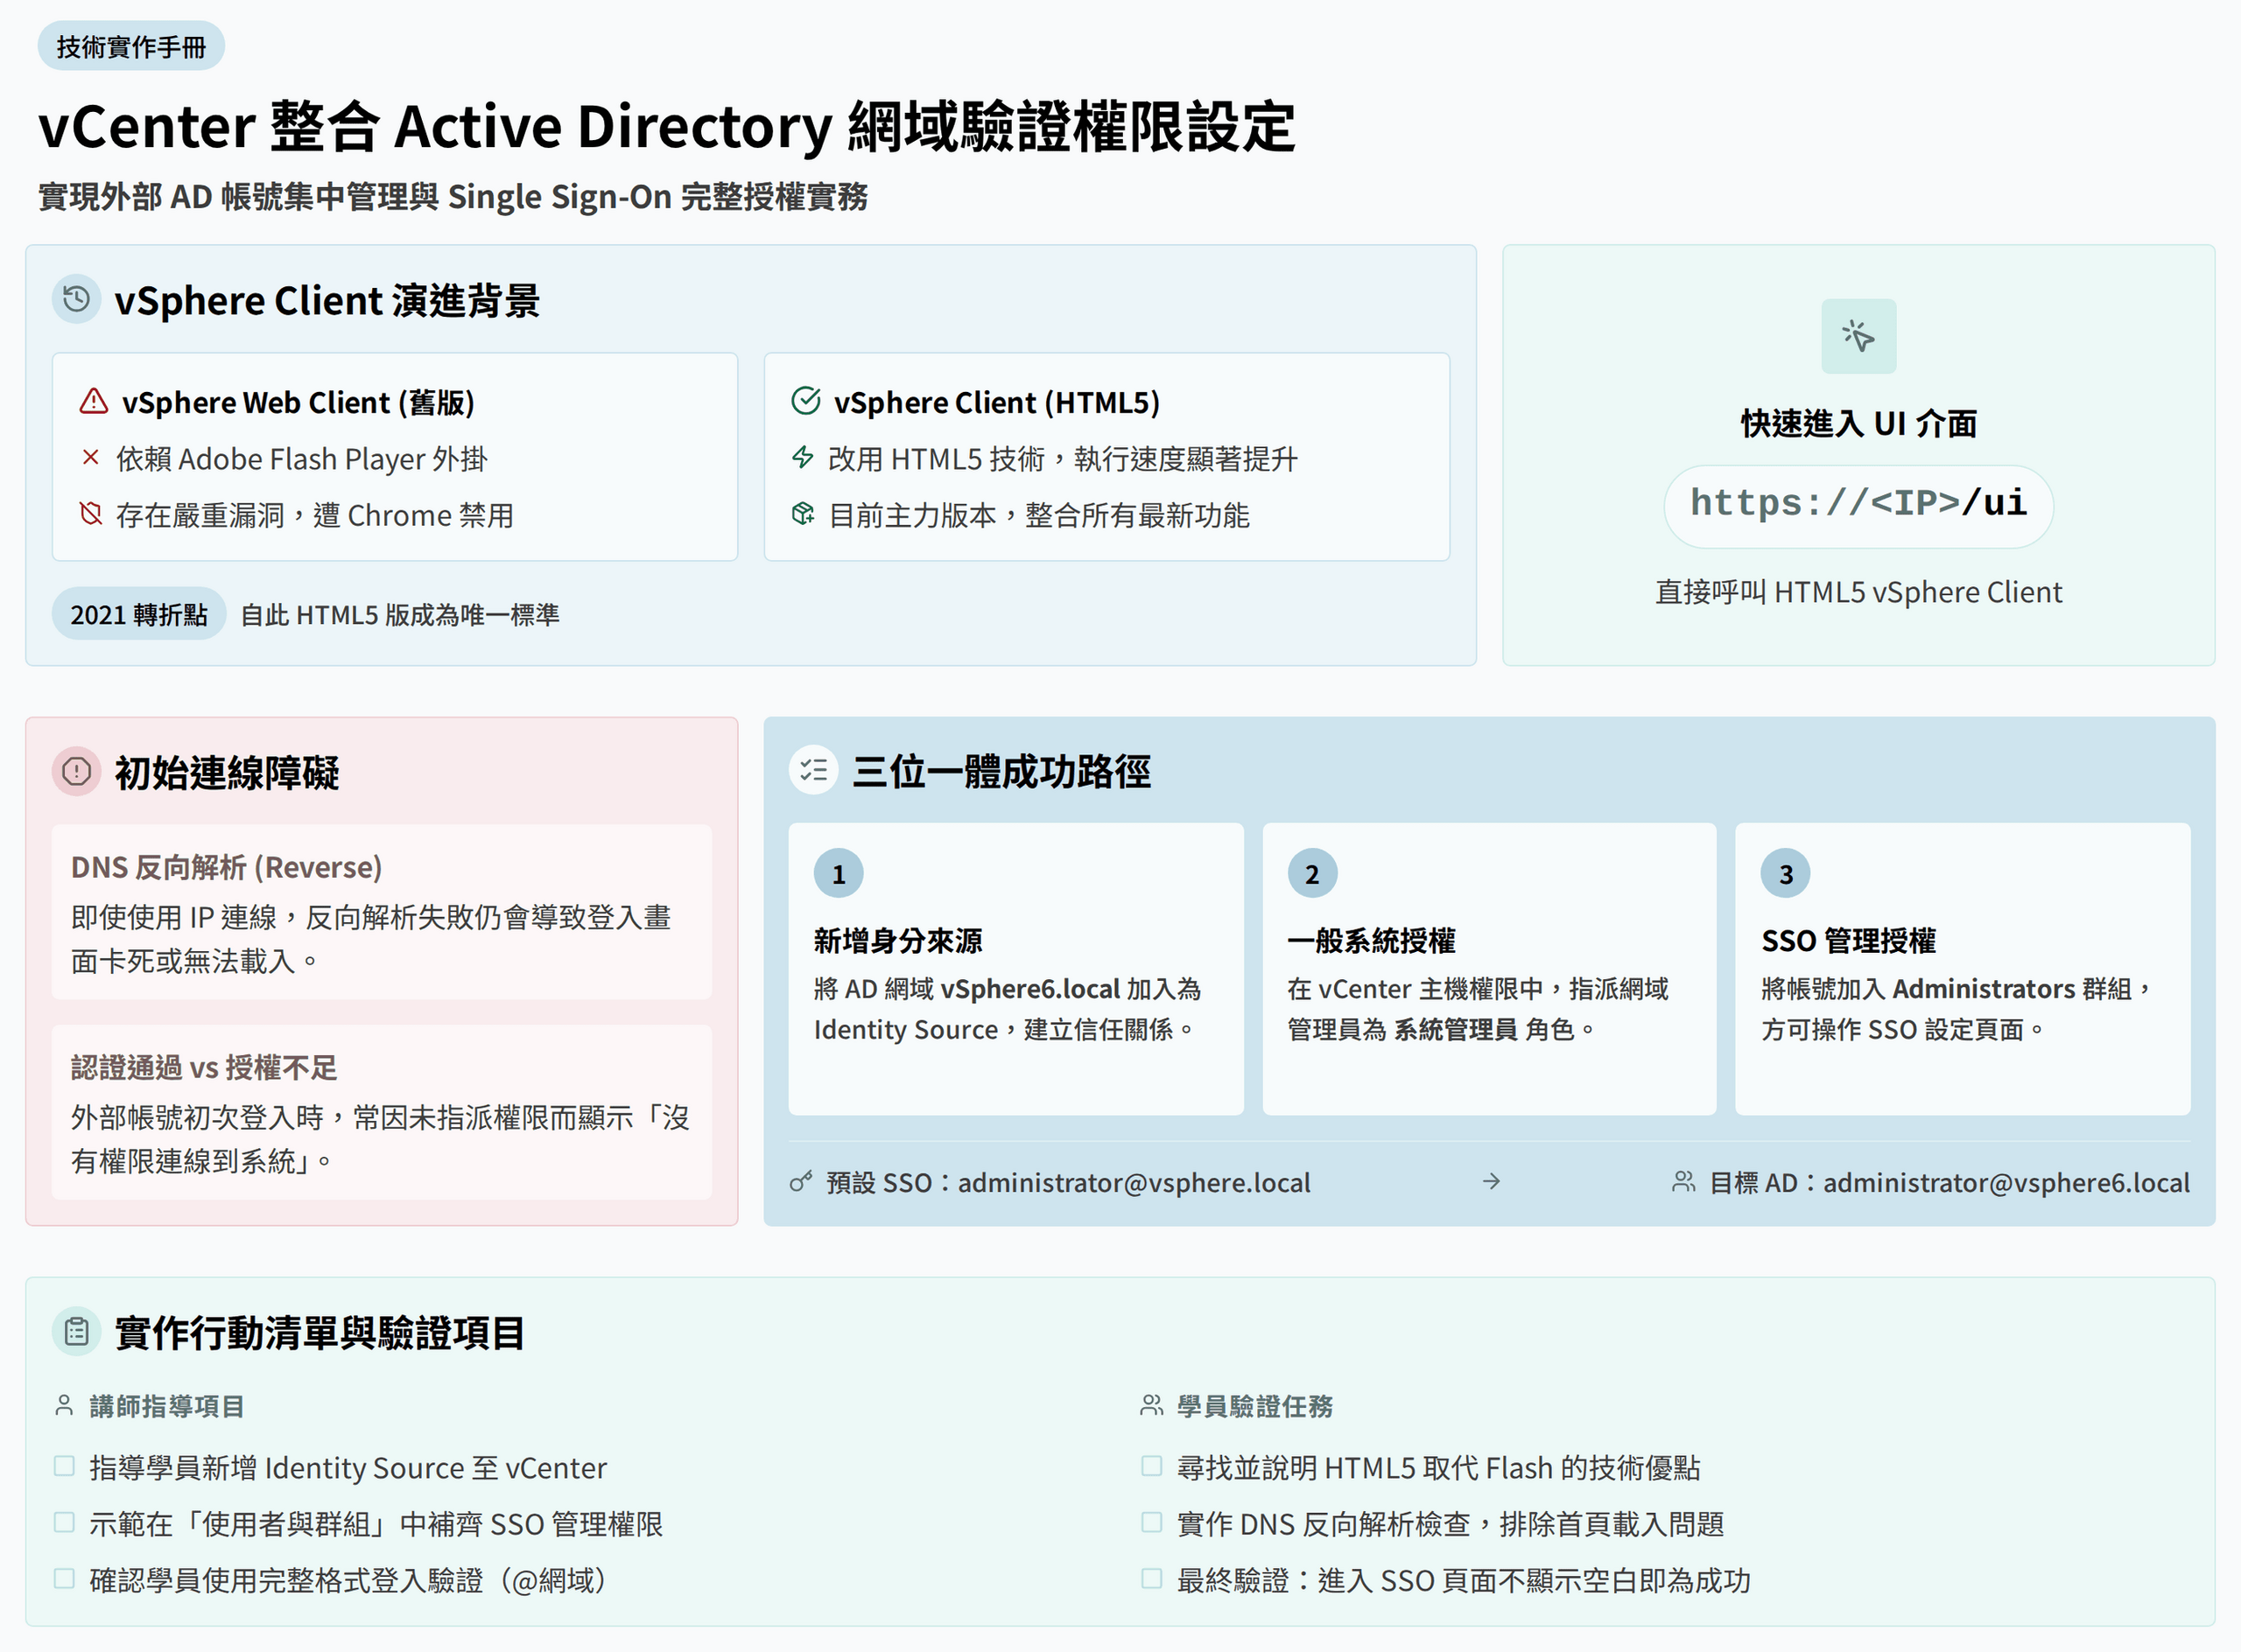The image size is (2241, 1652).
Task: Check 指導學員新增 Identity Source 至 vCenter box
Action: tap(64, 1466)
